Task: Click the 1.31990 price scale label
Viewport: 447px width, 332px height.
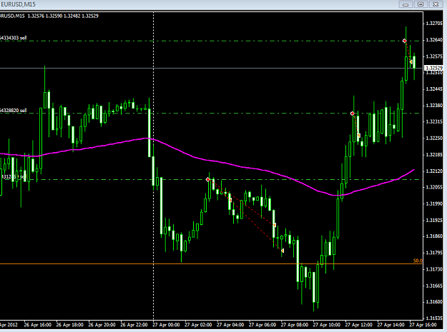Action: pos(434,203)
